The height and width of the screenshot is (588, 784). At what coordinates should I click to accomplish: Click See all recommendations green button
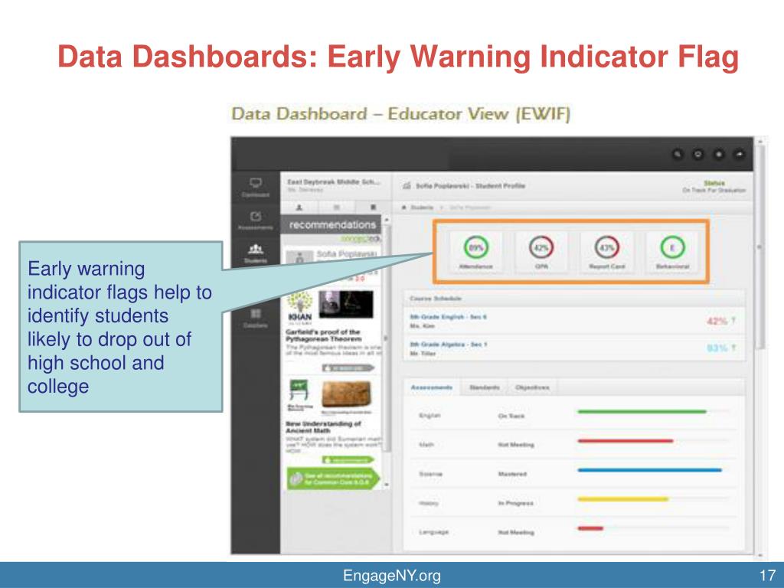click(x=333, y=479)
